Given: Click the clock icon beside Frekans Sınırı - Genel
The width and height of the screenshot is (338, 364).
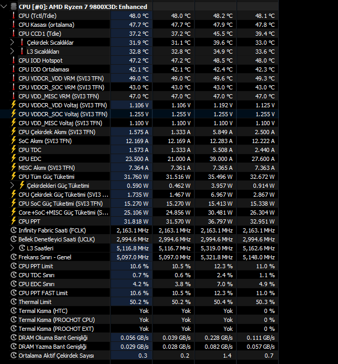Looking at the screenshot, I should pyautogui.click(x=14, y=257).
